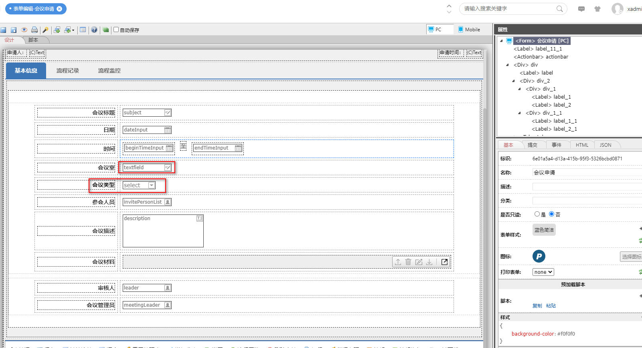The height and width of the screenshot is (348, 642).
Task: Open the 基本 properties tab
Action: pyautogui.click(x=508, y=145)
